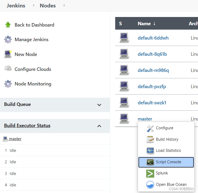This screenshot has width=198, height=193.
Task: Open the Manage Jenkins link
Action: click(31, 40)
